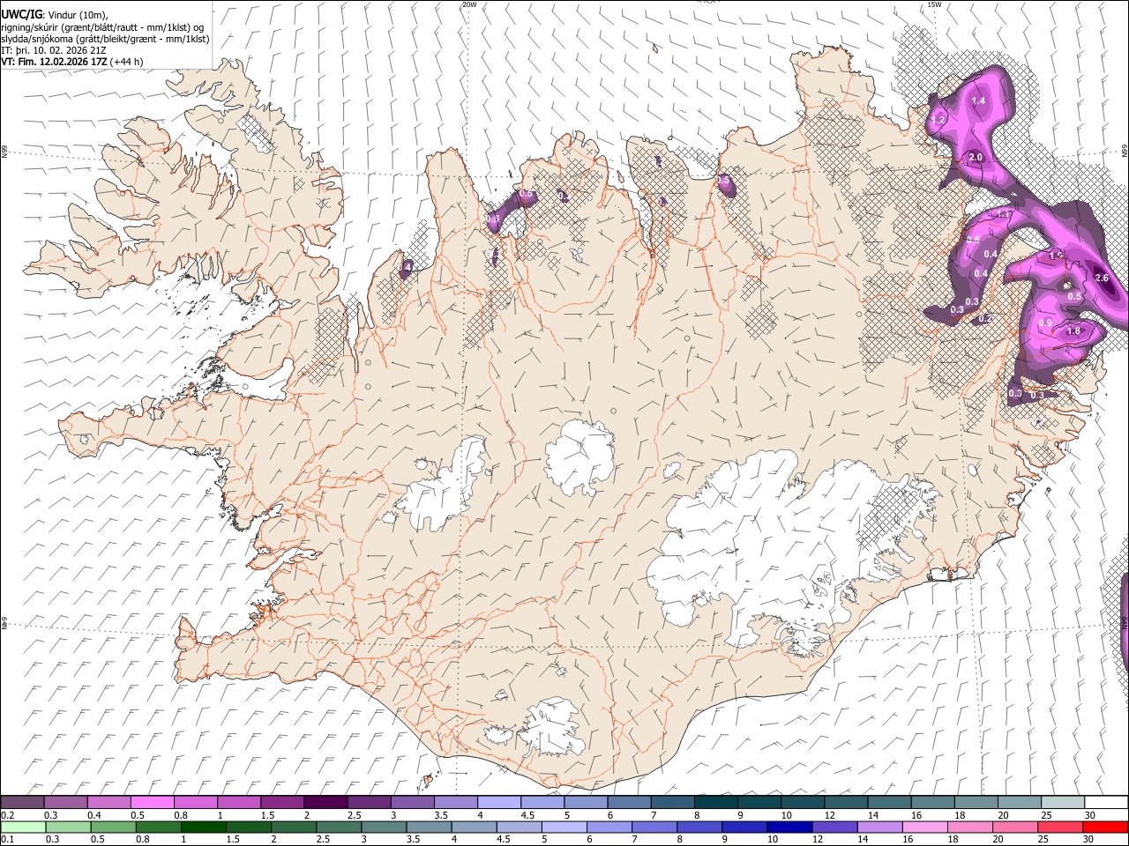Click the 1.8 precipitation value on the map
The image size is (1129, 846).
[x=1073, y=331]
